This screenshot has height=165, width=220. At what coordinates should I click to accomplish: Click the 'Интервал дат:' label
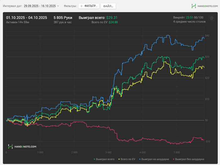[x=13, y=6]
